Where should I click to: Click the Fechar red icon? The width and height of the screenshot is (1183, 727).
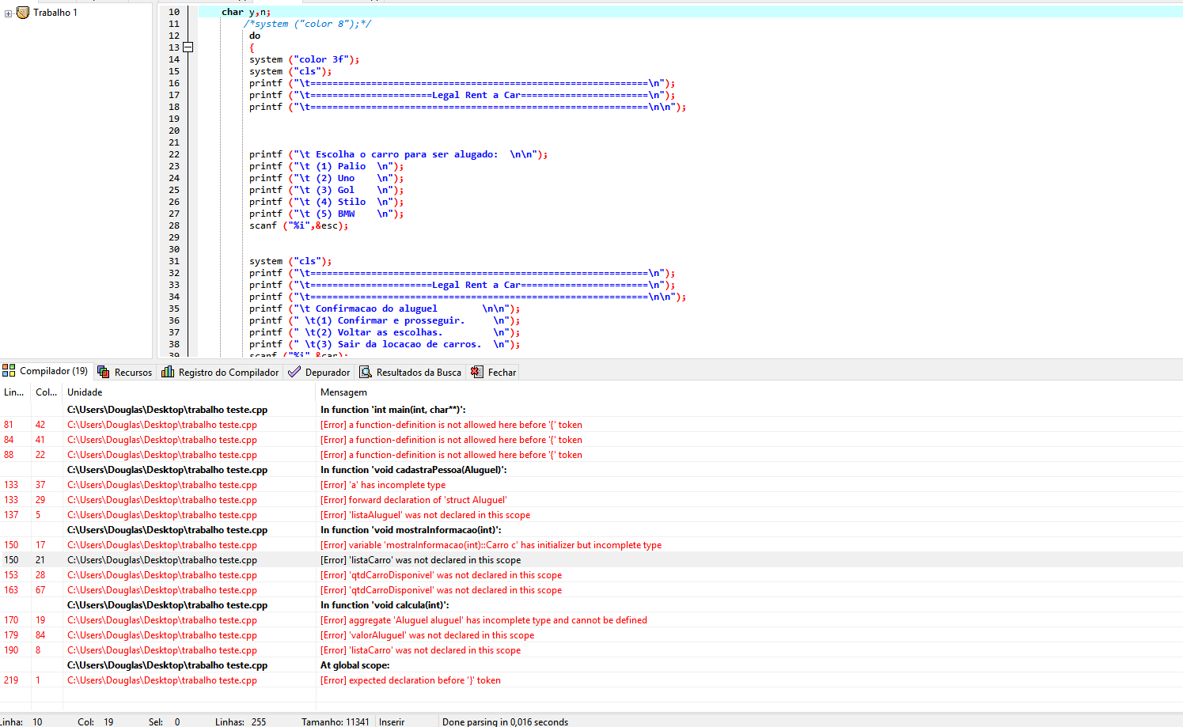pyautogui.click(x=477, y=372)
